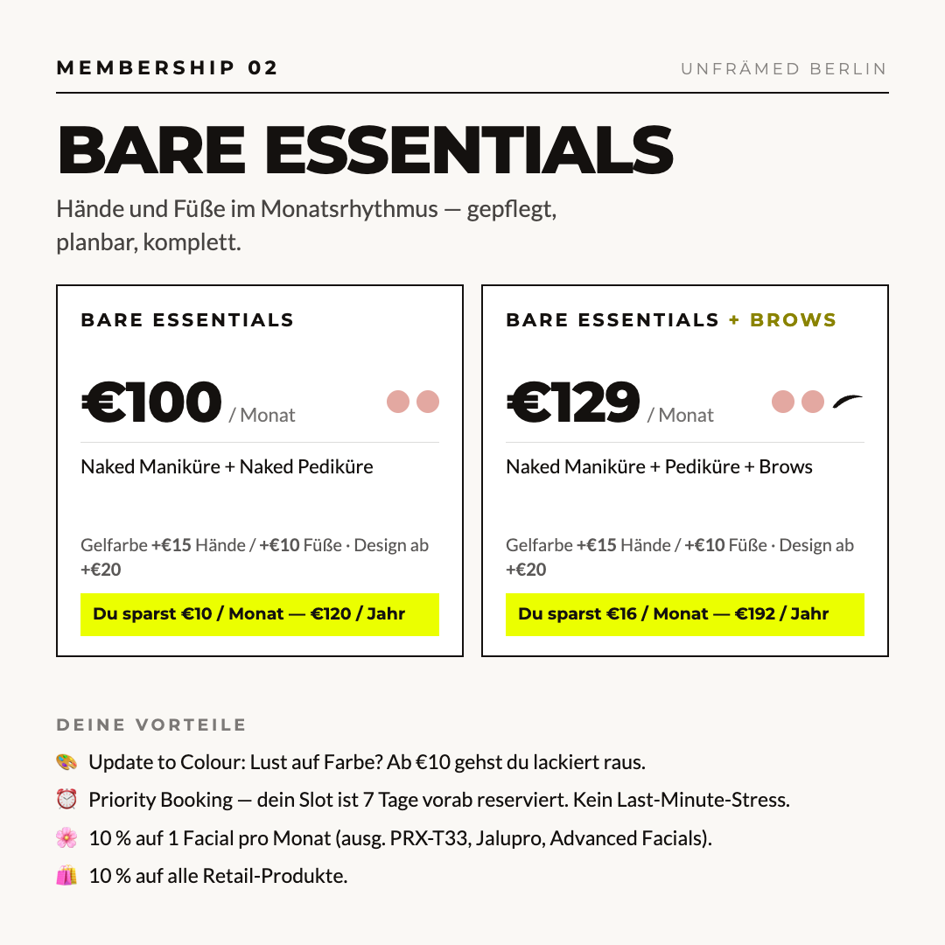This screenshot has width=945, height=945.
Task: Click the shopping bags emoji icon
Action: pyautogui.click(x=66, y=876)
